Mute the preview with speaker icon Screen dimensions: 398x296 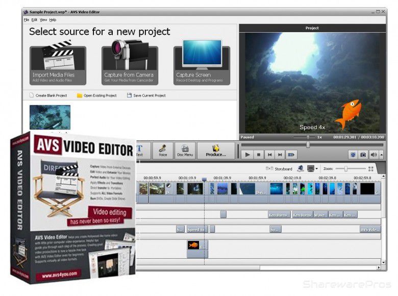tap(374, 155)
